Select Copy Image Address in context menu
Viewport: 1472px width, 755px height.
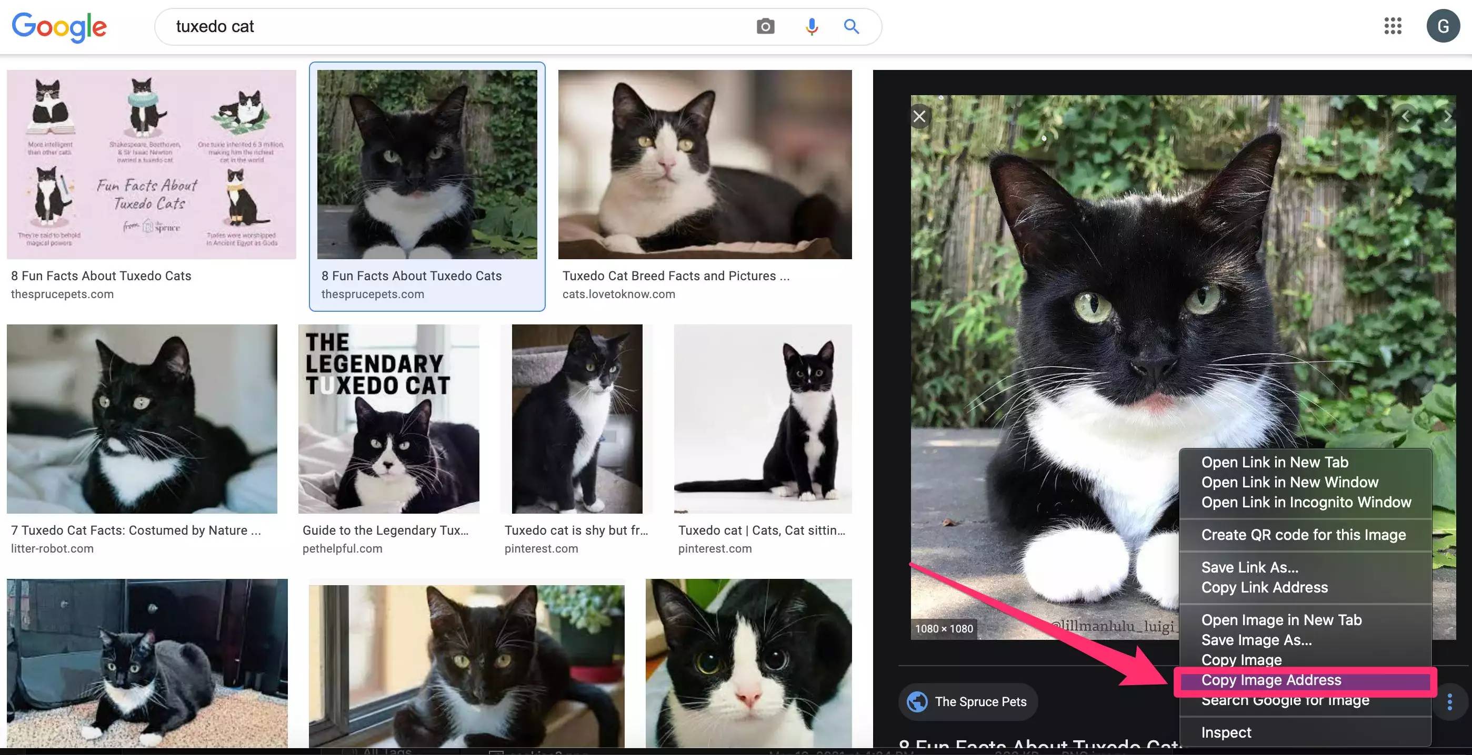[x=1271, y=680]
